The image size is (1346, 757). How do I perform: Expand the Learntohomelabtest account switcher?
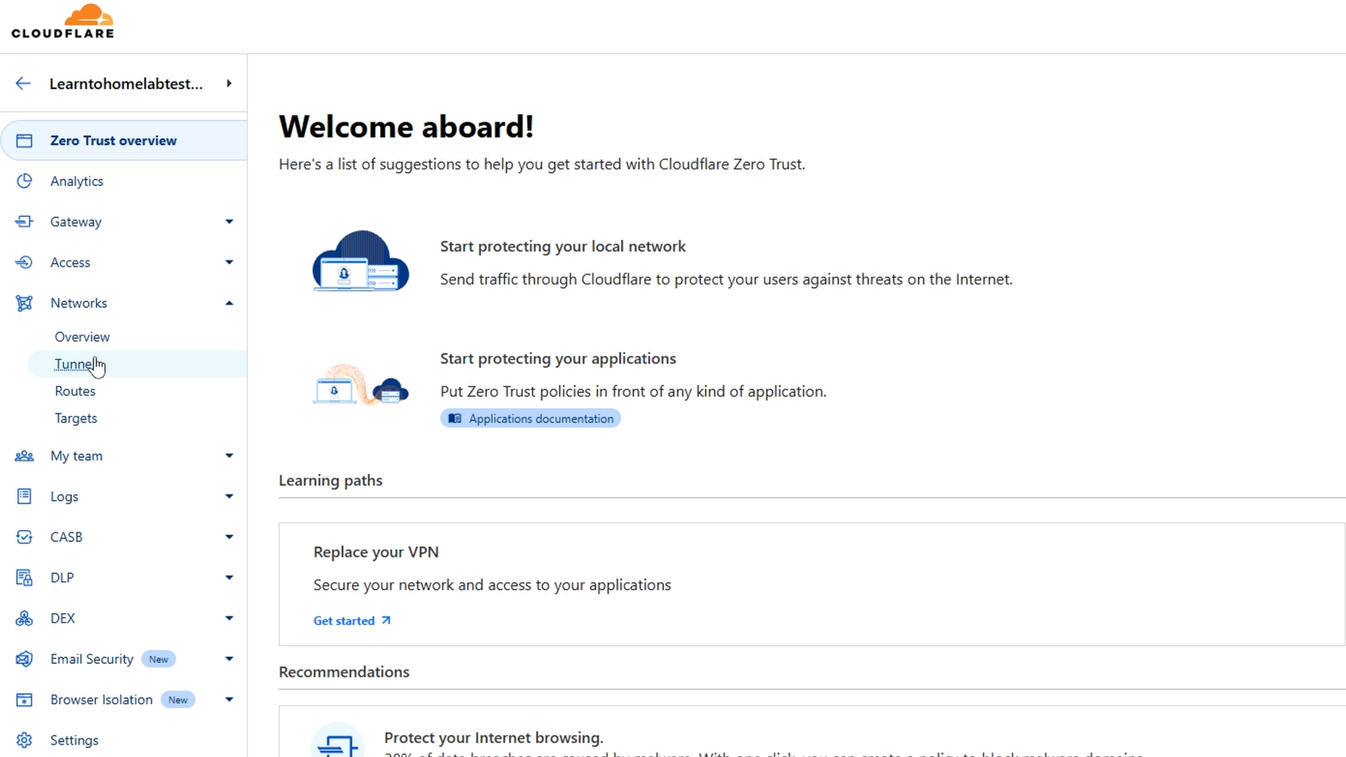[x=229, y=83]
